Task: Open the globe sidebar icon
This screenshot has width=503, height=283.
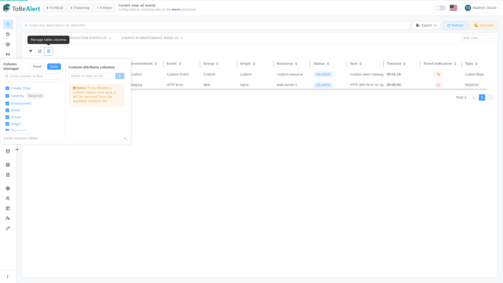Action: click(x=8, y=188)
